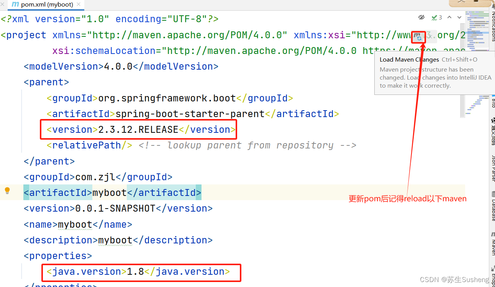Open the Maven tool window
Image resolution: width=495 pixels, height=287 pixels.
[493, 244]
